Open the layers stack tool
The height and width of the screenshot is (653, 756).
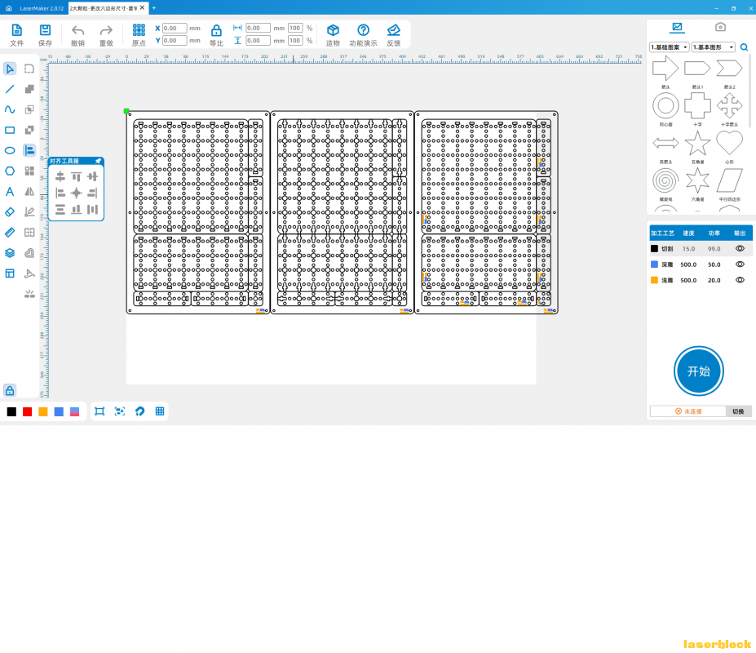click(x=10, y=253)
